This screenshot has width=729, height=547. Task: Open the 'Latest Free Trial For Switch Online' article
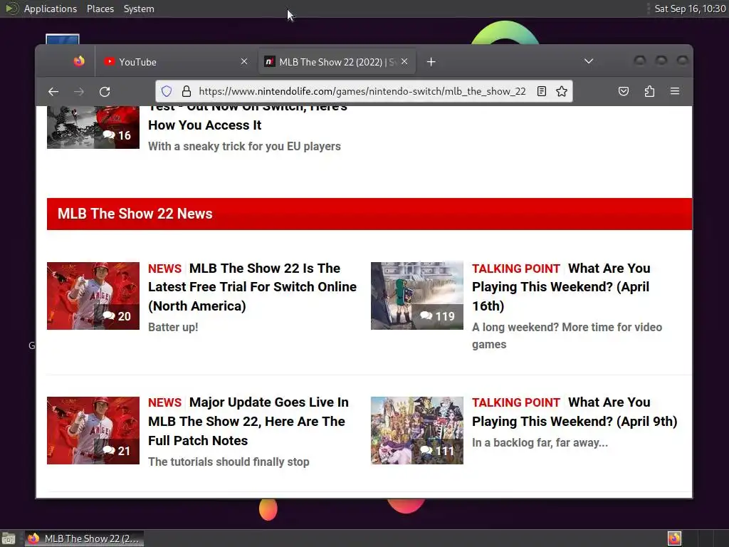pos(252,287)
